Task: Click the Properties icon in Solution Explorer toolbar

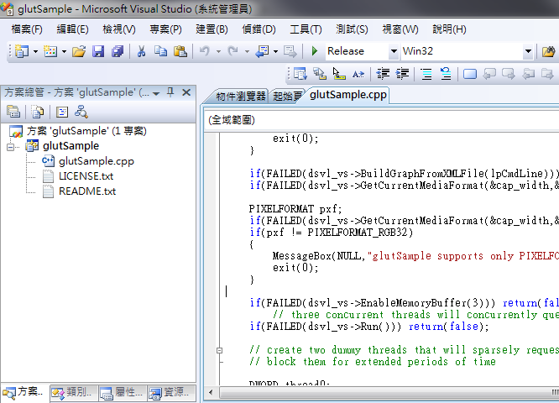Action: tap(13, 112)
